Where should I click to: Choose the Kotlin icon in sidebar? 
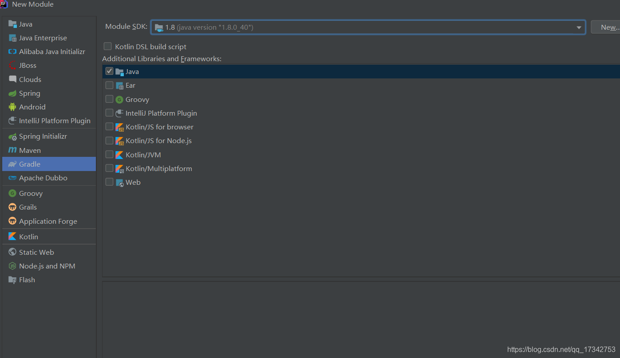tap(12, 237)
